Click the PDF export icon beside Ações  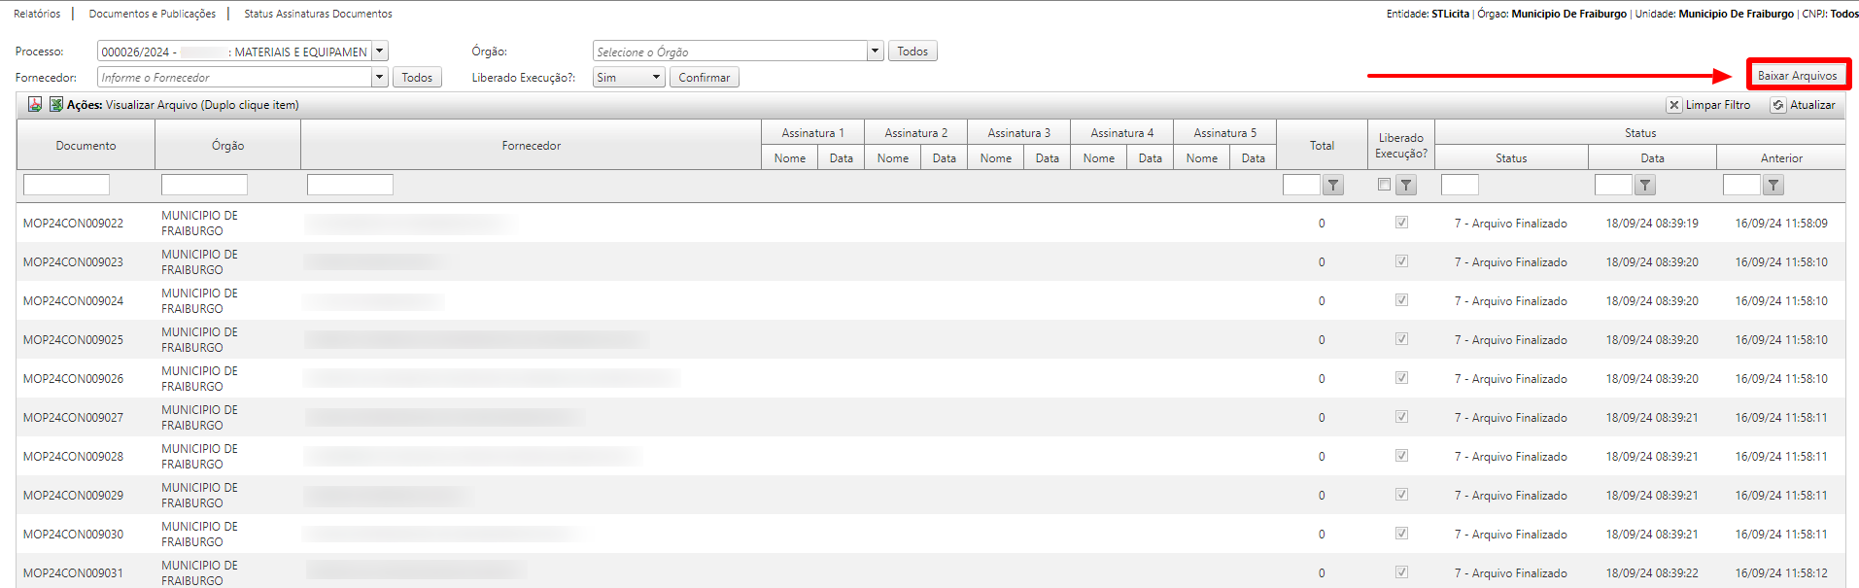(35, 105)
